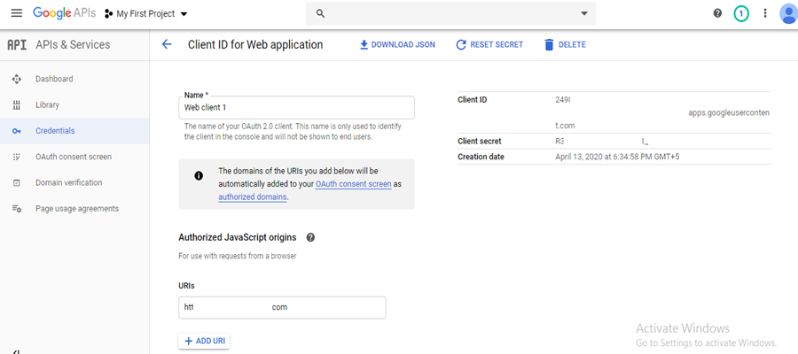Open the three-dot more options menu
Image resolution: width=798 pixels, height=354 pixels.
click(x=765, y=14)
